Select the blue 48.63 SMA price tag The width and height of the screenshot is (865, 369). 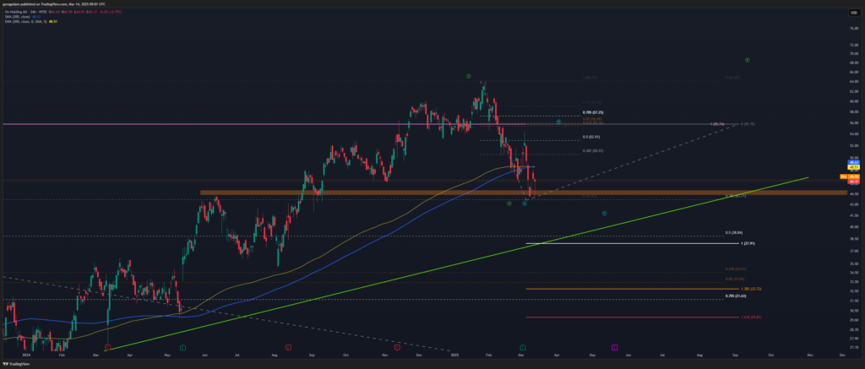pos(853,161)
